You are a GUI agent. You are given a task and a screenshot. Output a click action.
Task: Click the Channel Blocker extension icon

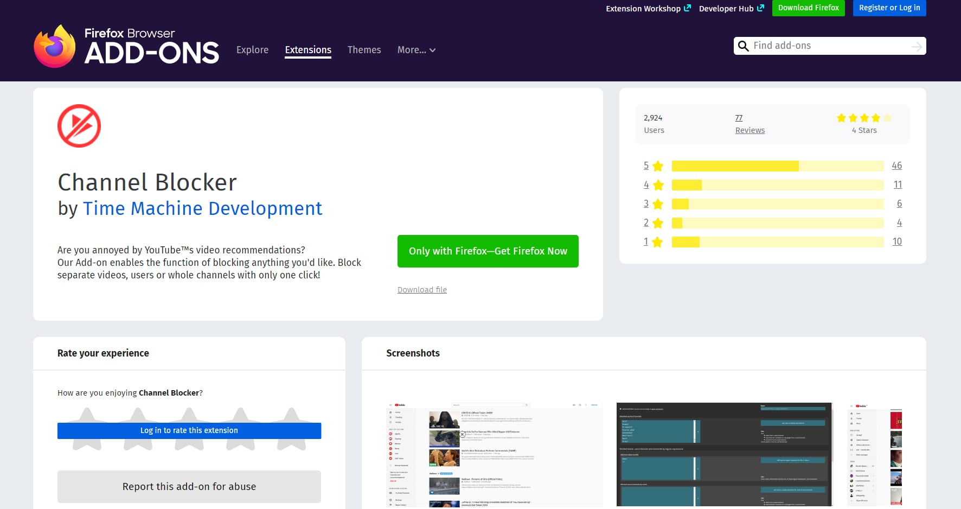pyautogui.click(x=79, y=126)
